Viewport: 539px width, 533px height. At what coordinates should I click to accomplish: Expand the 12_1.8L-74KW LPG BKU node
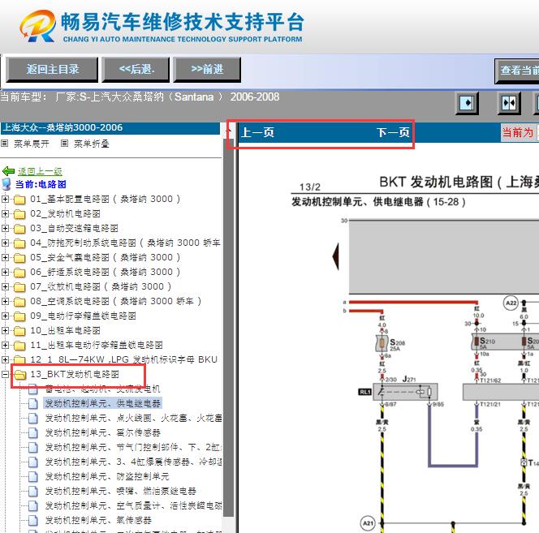coord(5,360)
